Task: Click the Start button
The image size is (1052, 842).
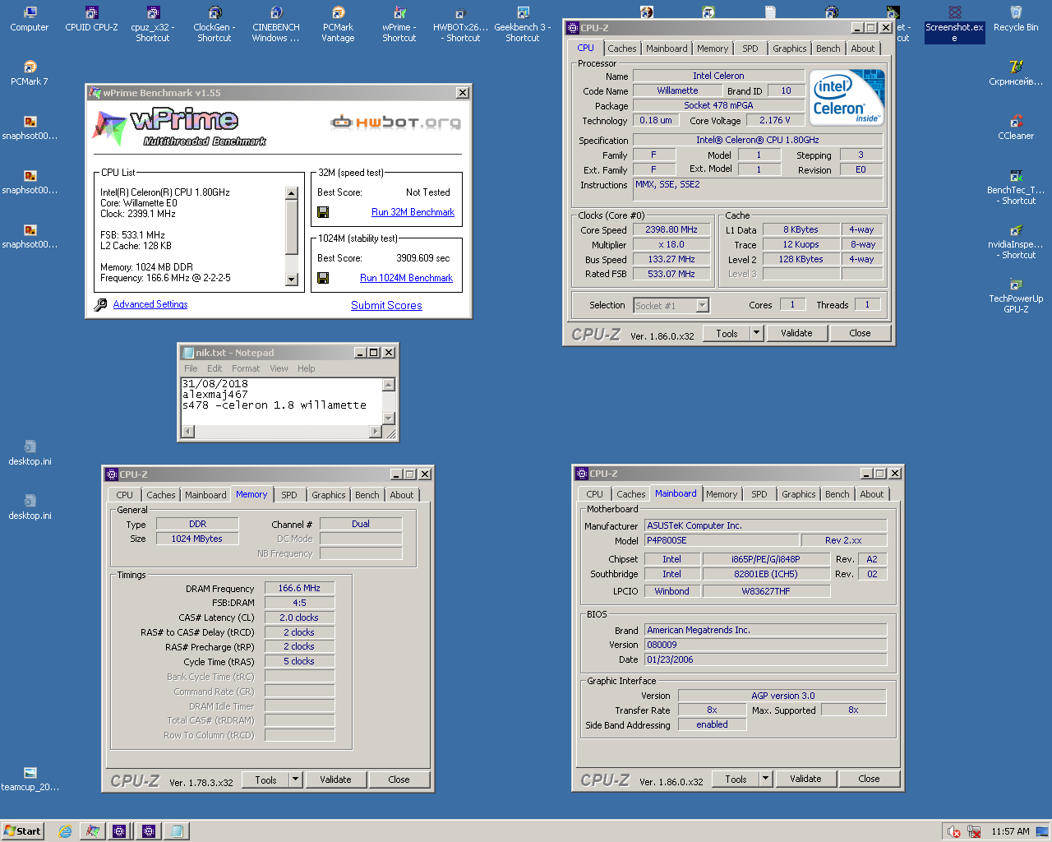Action: (x=22, y=831)
